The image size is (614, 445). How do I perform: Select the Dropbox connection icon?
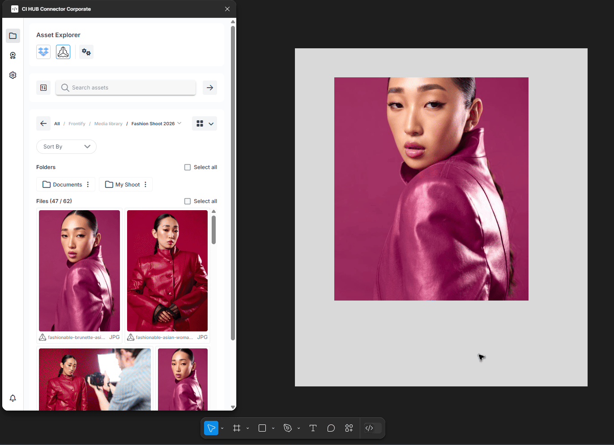[43, 52]
